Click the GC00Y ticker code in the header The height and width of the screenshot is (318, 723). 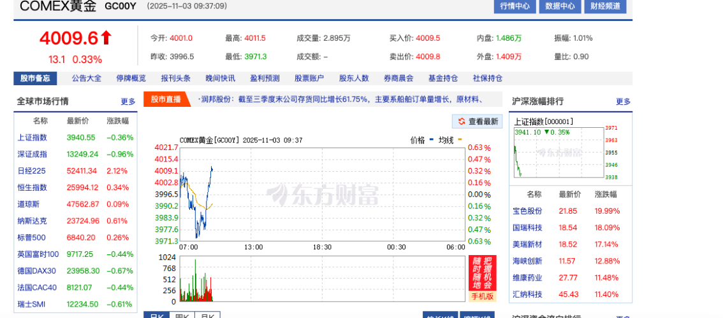click(x=120, y=6)
